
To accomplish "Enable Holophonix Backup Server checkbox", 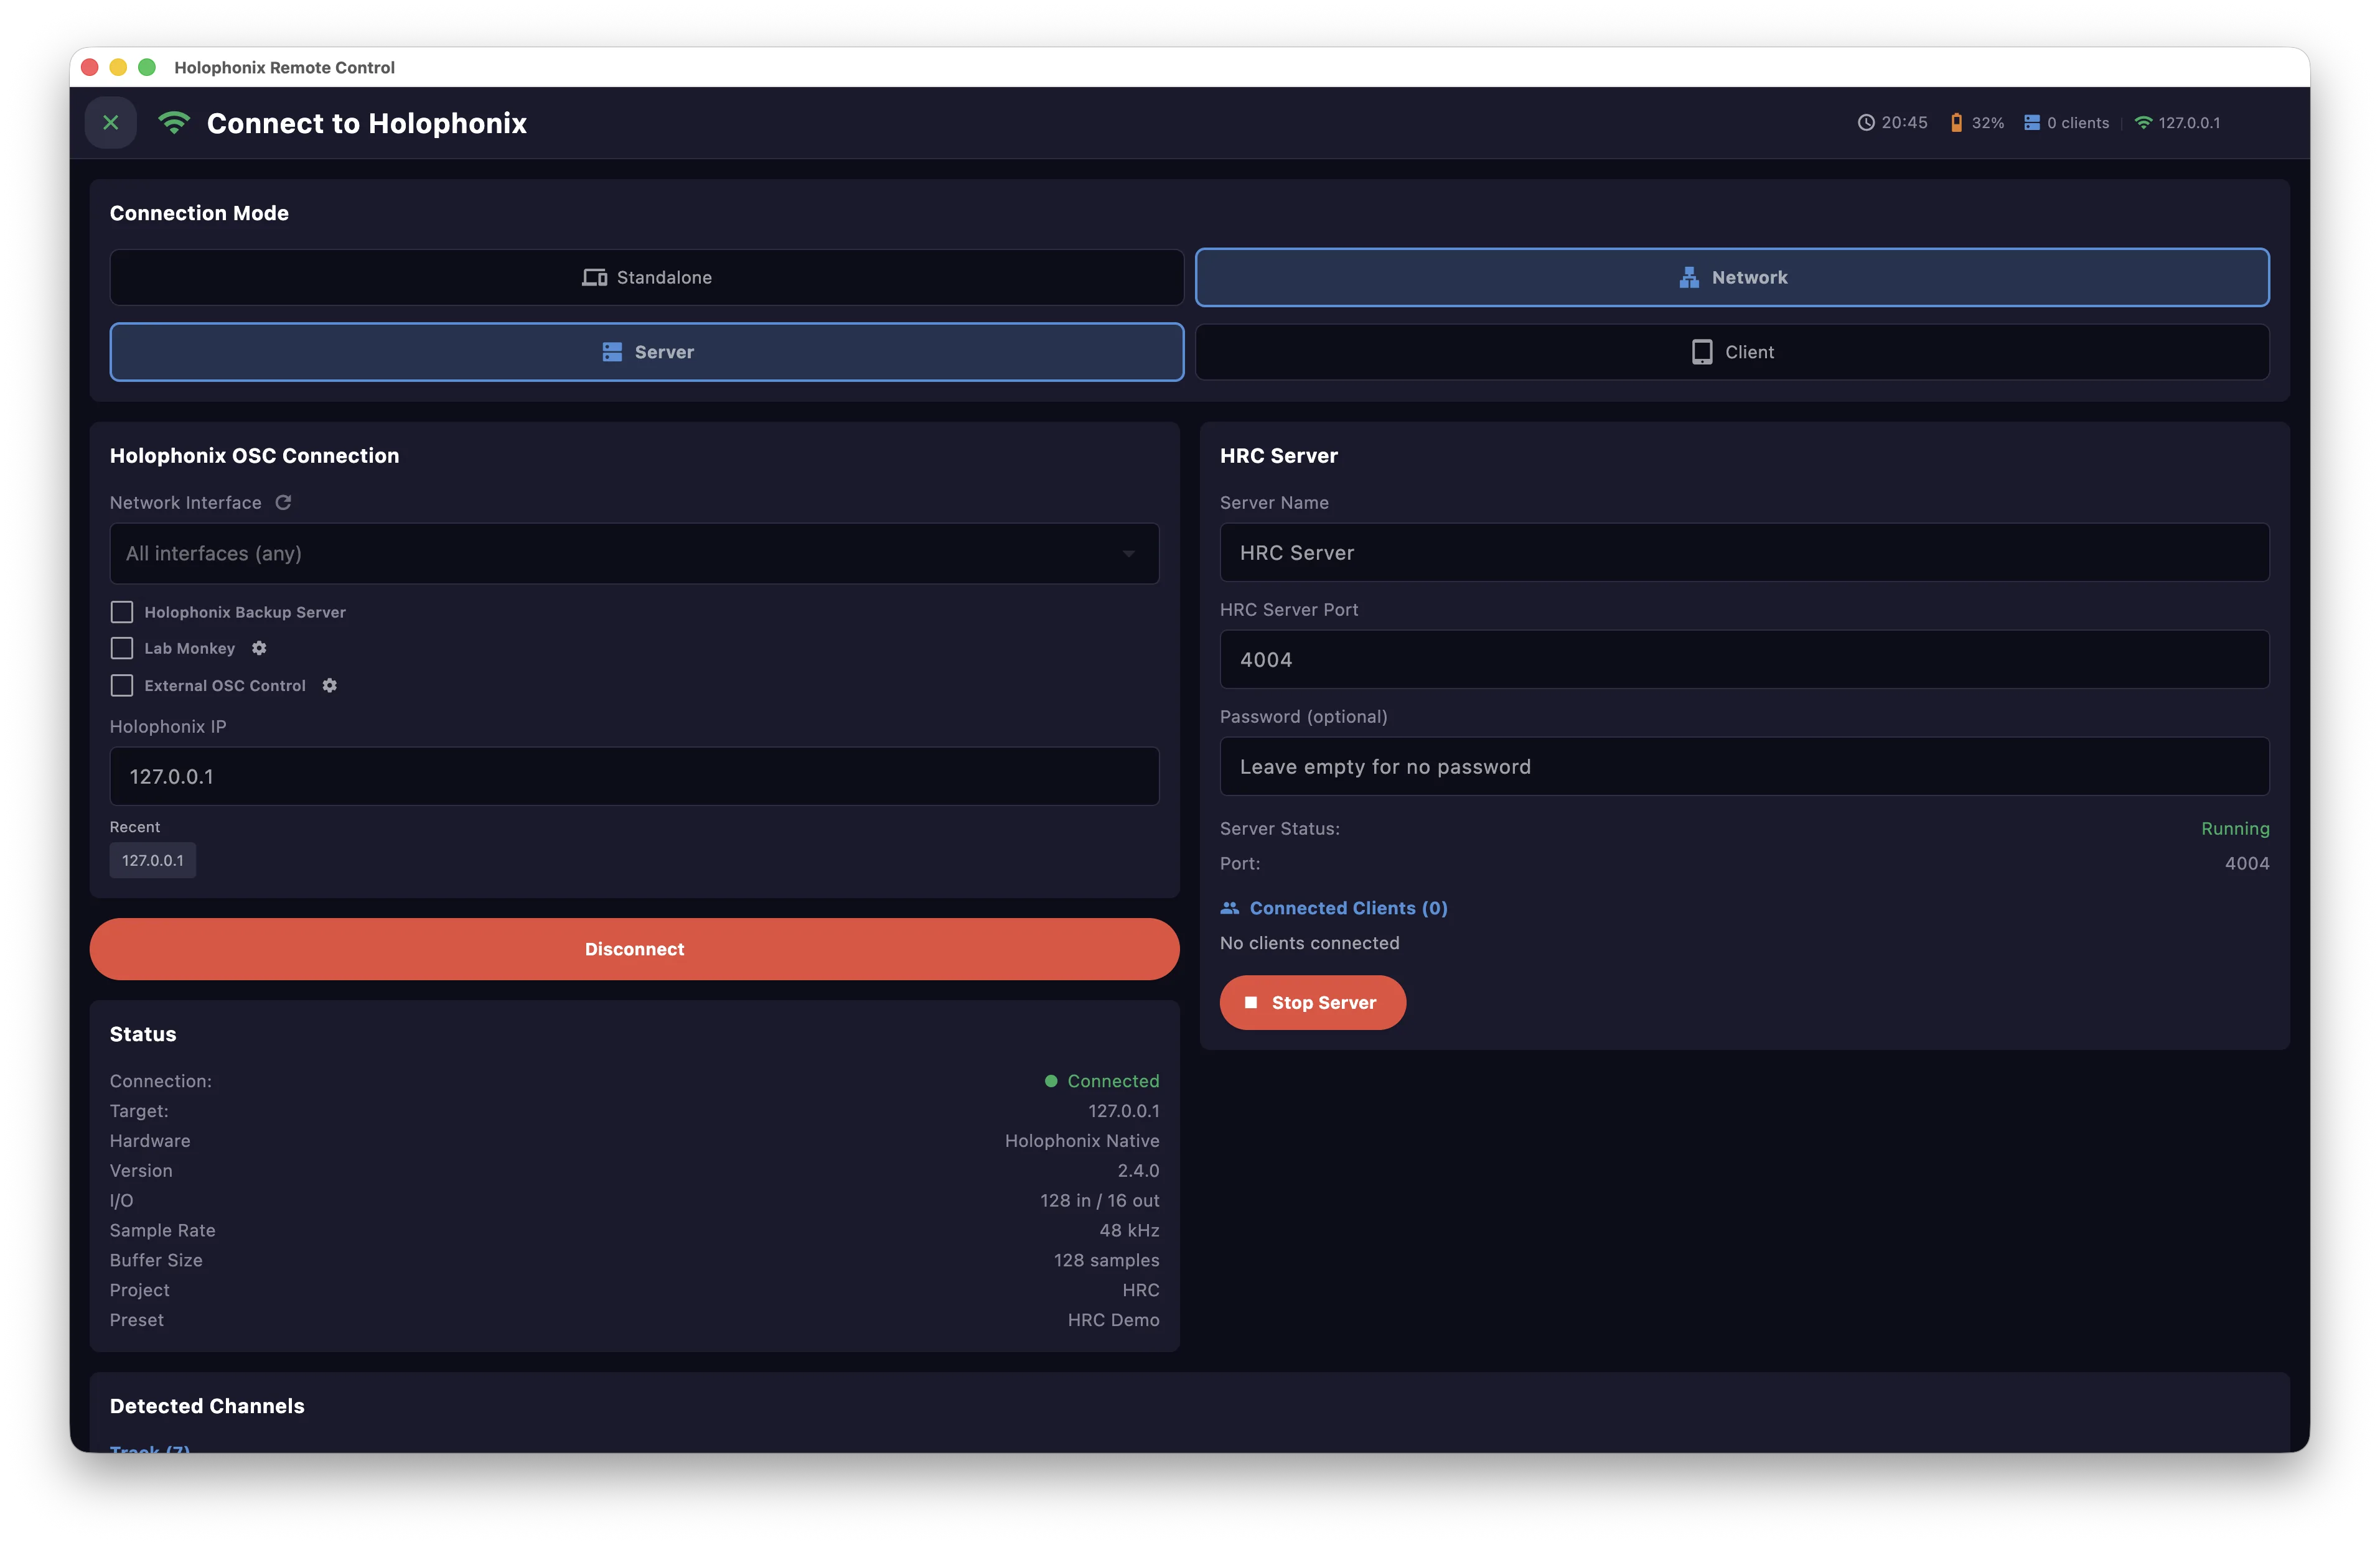I will [x=122, y=611].
